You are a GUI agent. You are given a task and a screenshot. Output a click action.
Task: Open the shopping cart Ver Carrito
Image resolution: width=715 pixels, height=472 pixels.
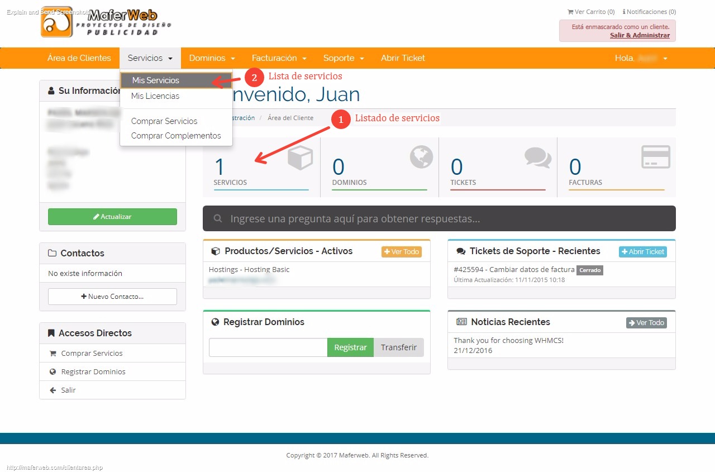[591, 12]
